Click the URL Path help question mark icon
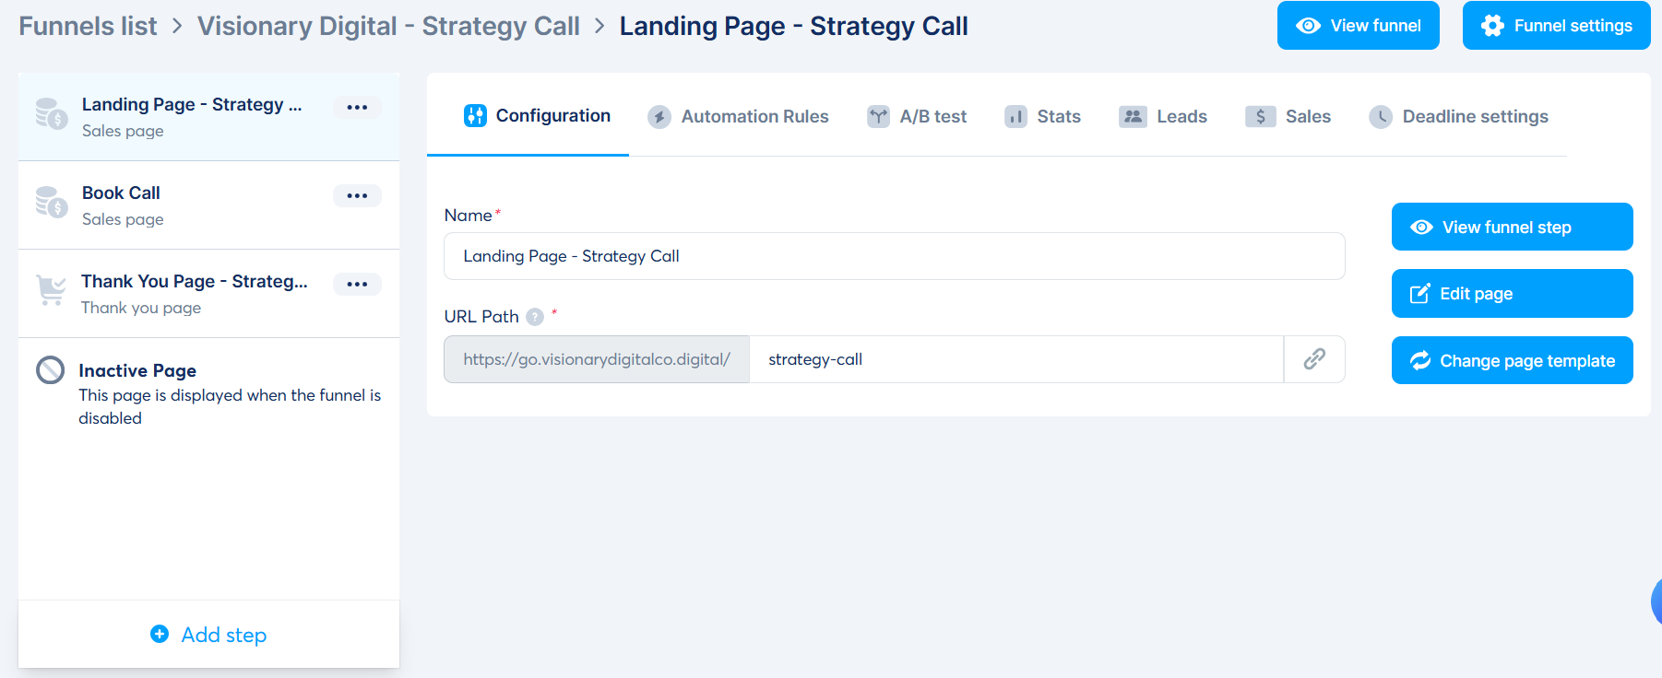 535,317
